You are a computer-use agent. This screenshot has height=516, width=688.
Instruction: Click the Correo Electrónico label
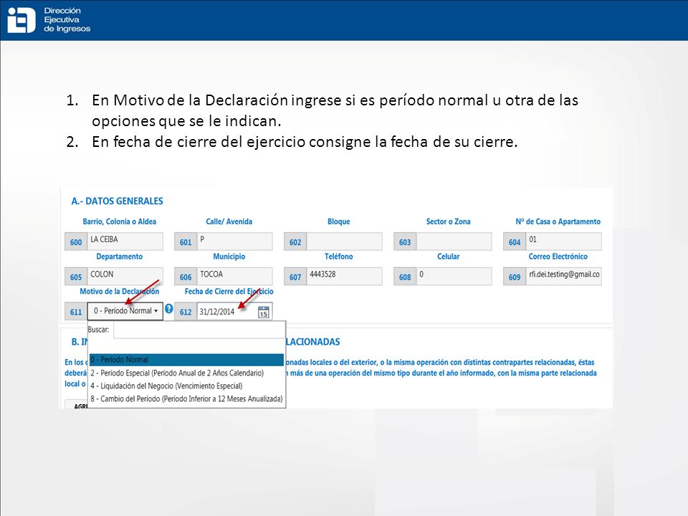[x=558, y=257]
